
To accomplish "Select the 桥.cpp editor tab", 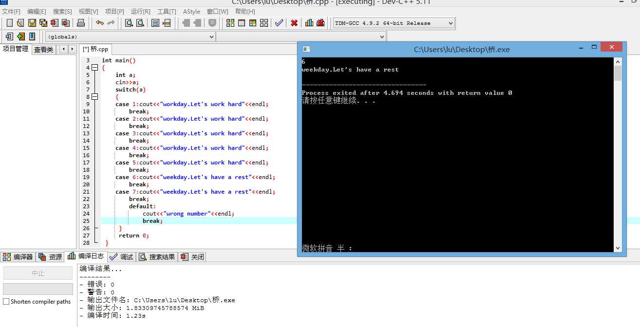I will tap(95, 49).
